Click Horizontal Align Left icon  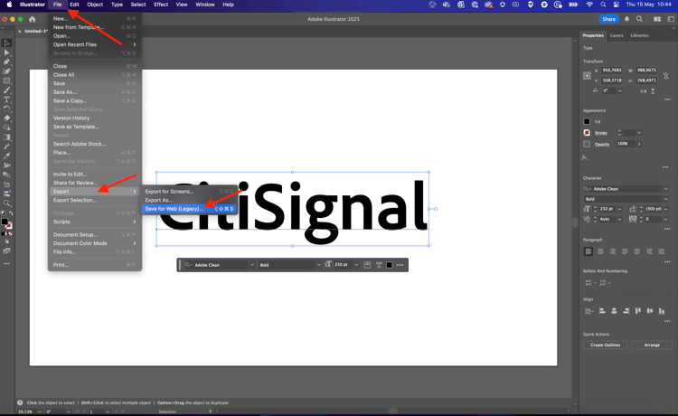[x=602, y=311]
